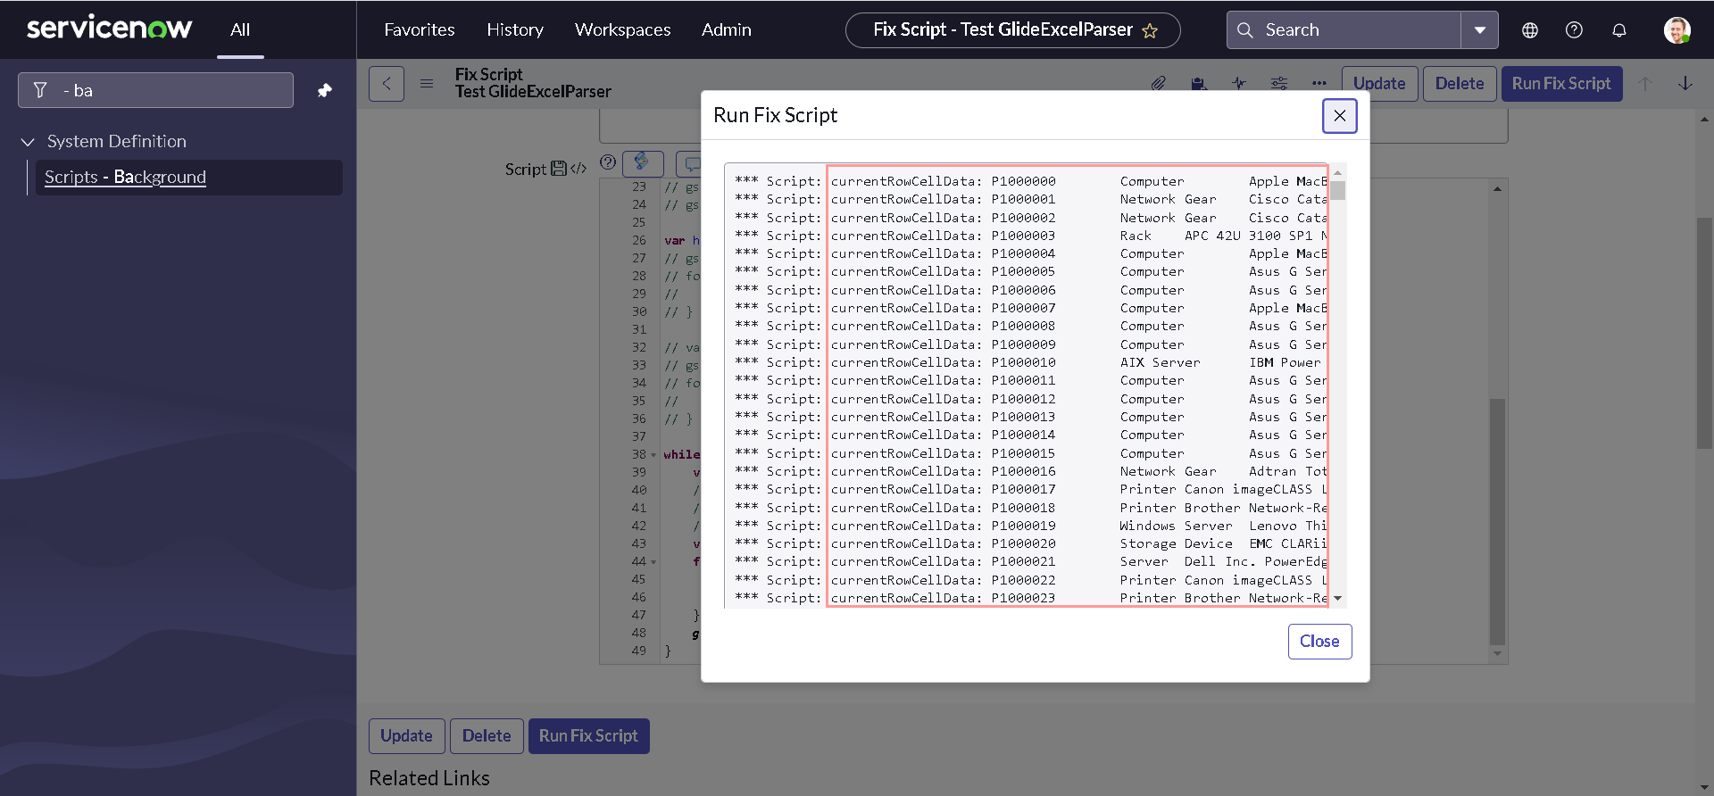Click the bottom Run Fix Script button

tap(588, 736)
